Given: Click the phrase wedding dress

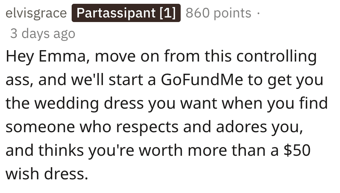Looking at the screenshot, I should pyautogui.click(x=89, y=103).
